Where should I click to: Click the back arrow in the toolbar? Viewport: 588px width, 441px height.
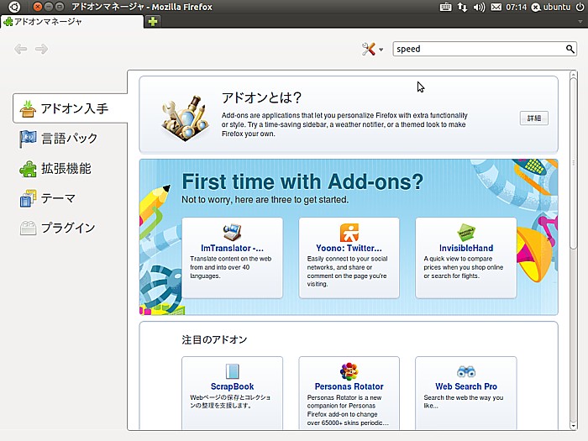(x=21, y=49)
